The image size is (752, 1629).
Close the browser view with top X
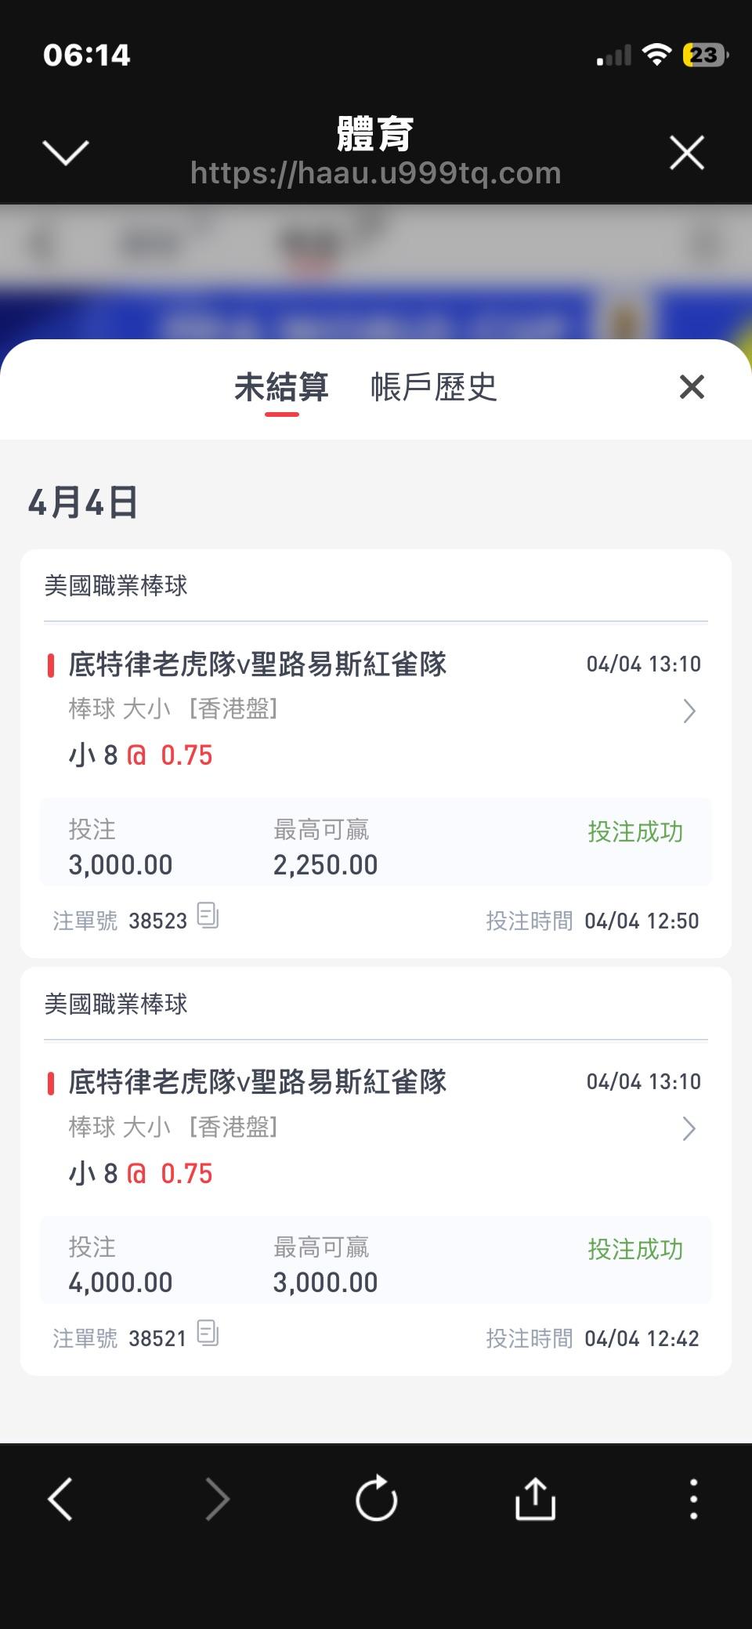pyautogui.click(x=687, y=152)
